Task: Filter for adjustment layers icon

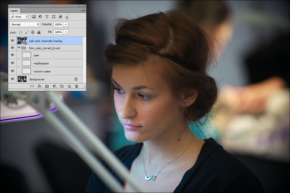Action: pos(40,17)
